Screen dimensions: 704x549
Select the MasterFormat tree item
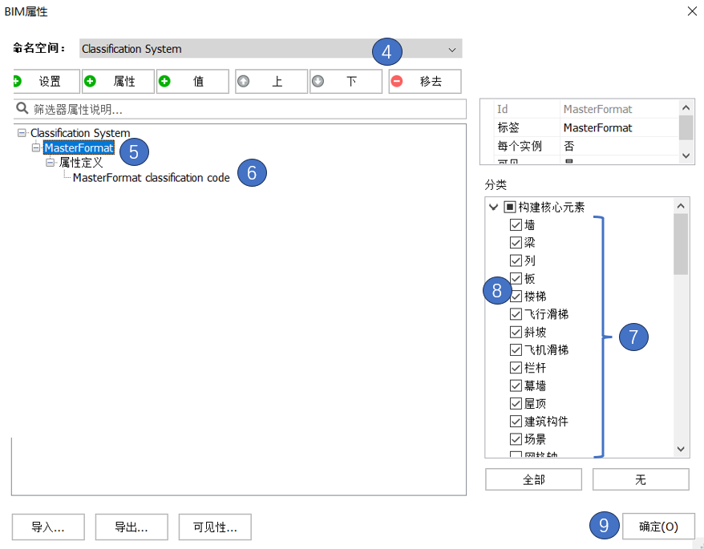pyautogui.click(x=79, y=147)
